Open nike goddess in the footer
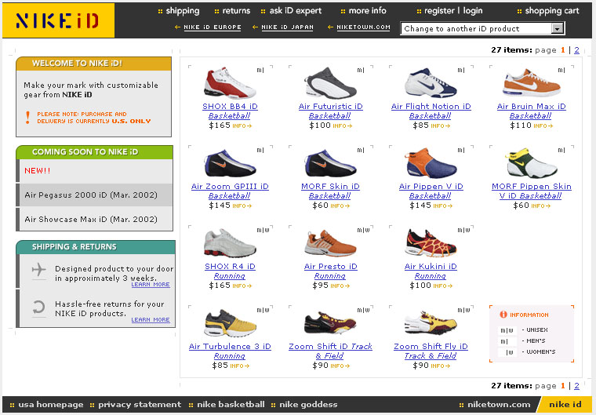 308,405
